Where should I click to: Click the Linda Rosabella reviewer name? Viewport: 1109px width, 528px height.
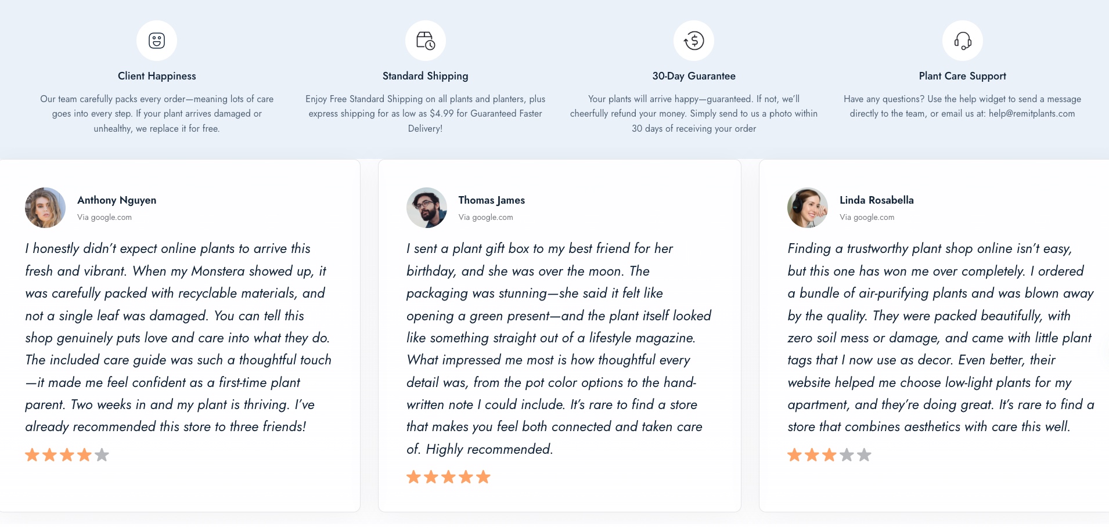coord(876,200)
